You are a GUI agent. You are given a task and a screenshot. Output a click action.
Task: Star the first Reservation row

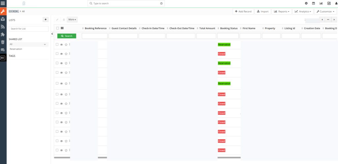pyautogui.click(x=66, y=45)
